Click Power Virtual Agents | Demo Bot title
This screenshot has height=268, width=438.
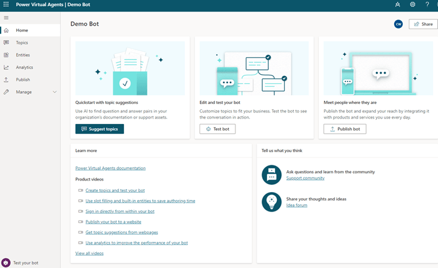53,4
